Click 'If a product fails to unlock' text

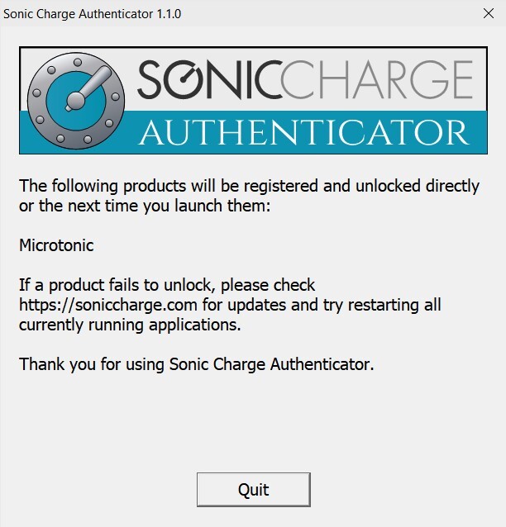point(167,285)
